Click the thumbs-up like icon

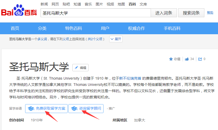[187, 59]
